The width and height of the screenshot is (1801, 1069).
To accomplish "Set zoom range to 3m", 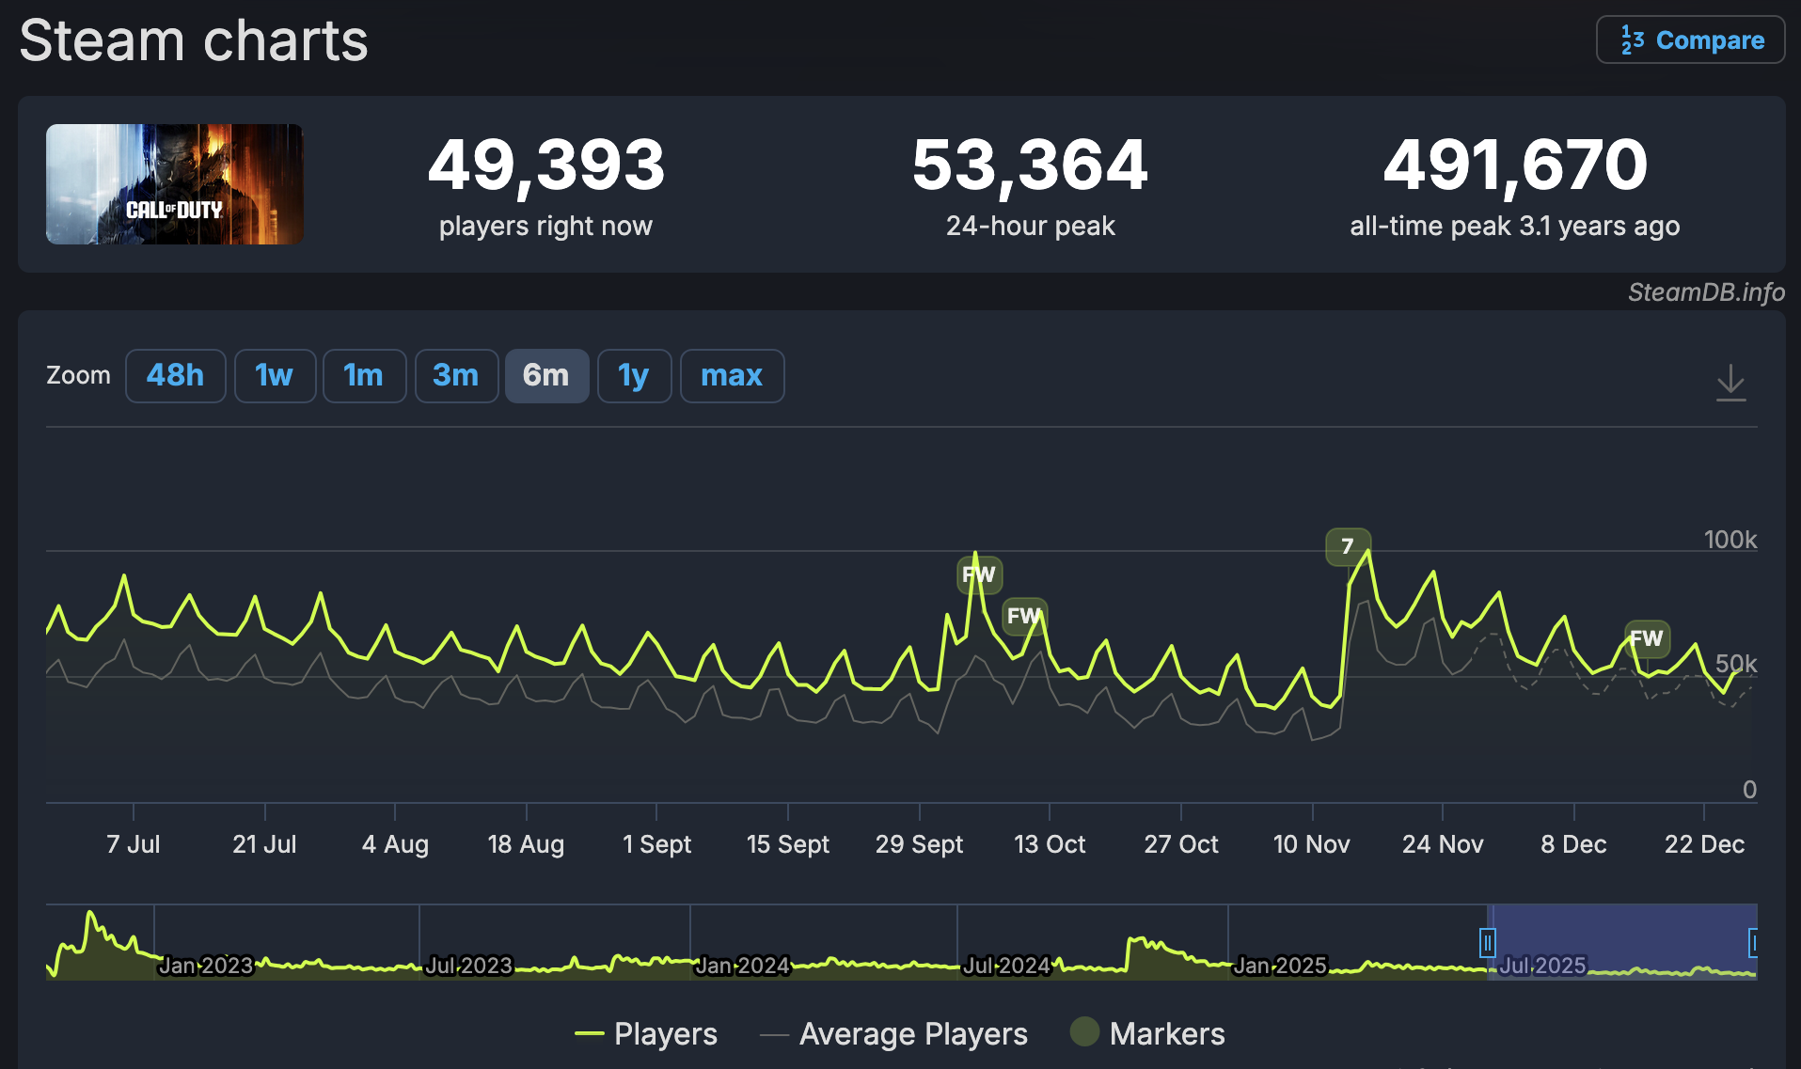I will (456, 376).
